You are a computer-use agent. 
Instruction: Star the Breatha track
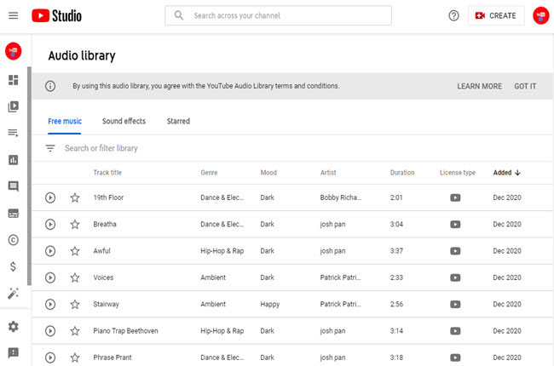click(x=75, y=224)
